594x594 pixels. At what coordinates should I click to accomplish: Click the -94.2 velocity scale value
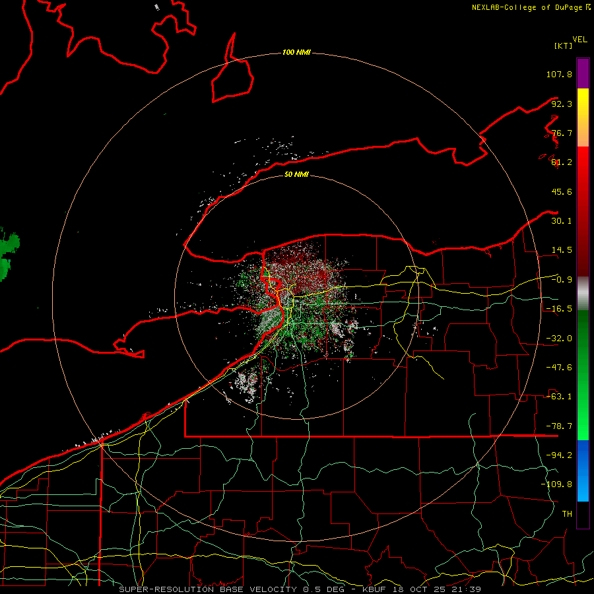coord(559,455)
